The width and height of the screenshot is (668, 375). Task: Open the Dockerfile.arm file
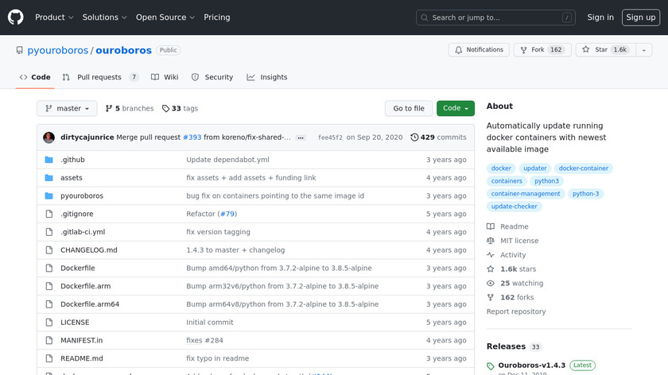pos(86,286)
